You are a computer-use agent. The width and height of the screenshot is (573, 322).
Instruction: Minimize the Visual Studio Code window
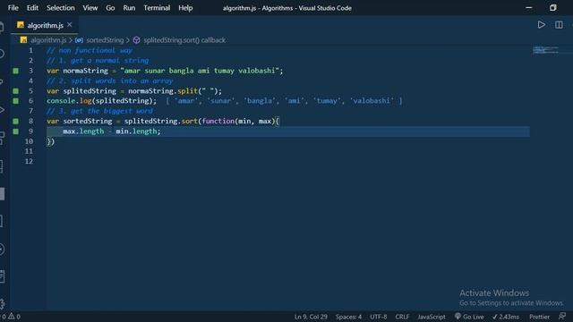tap(528, 8)
